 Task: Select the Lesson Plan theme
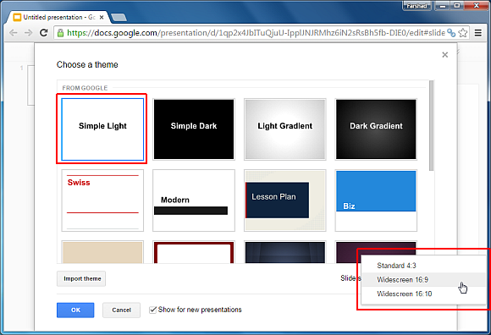point(285,200)
